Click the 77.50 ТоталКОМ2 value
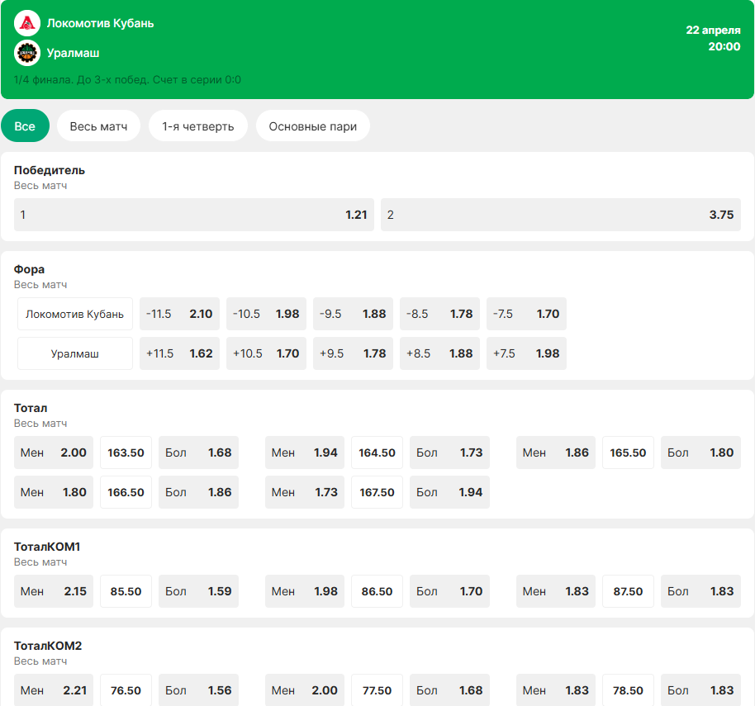 pos(377,690)
